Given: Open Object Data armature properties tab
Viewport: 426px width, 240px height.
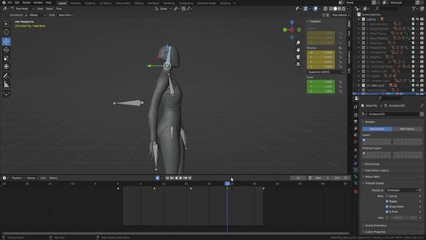Looking at the screenshot, I should tap(355, 170).
